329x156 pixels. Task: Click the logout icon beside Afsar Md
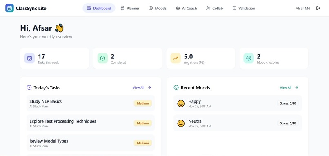[318, 8]
